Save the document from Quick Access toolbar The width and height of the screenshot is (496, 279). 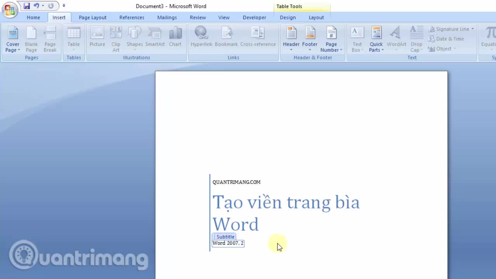(27, 6)
